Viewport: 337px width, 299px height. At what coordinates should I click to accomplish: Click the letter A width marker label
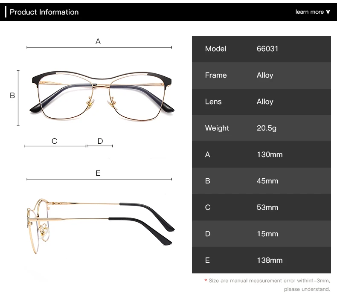[x=98, y=41]
